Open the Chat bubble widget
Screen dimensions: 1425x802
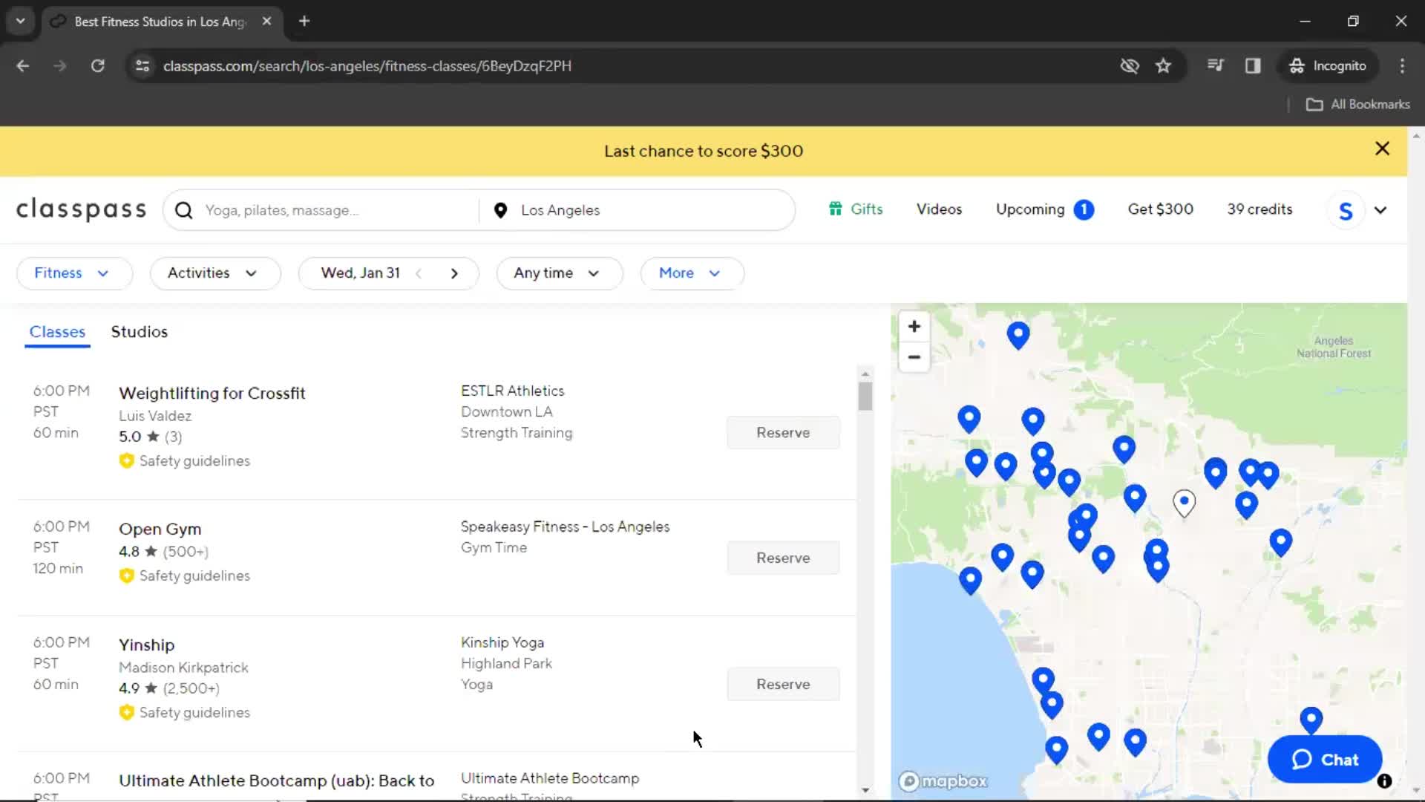[x=1325, y=760]
